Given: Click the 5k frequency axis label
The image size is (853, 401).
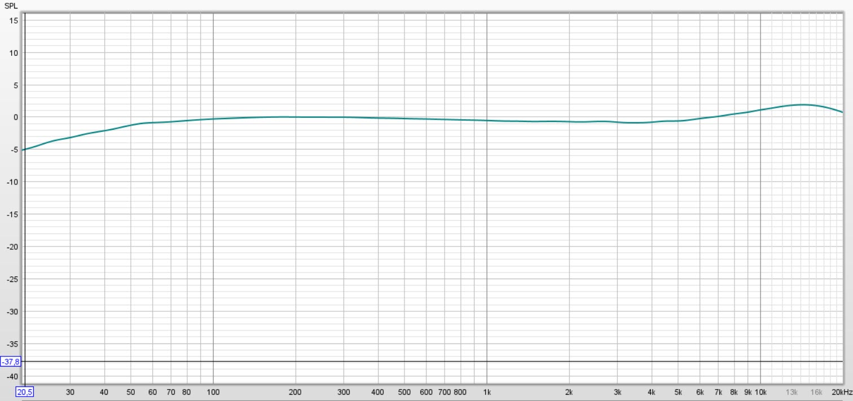Looking at the screenshot, I should [678, 392].
